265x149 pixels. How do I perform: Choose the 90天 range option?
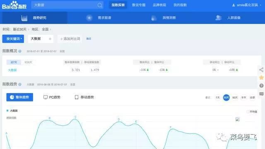coord(235,98)
